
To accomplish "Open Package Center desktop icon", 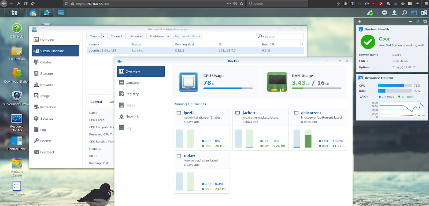I will (x=17, y=167).
